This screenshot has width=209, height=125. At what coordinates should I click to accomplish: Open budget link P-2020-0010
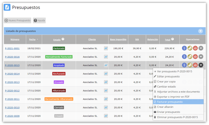coord(12,108)
